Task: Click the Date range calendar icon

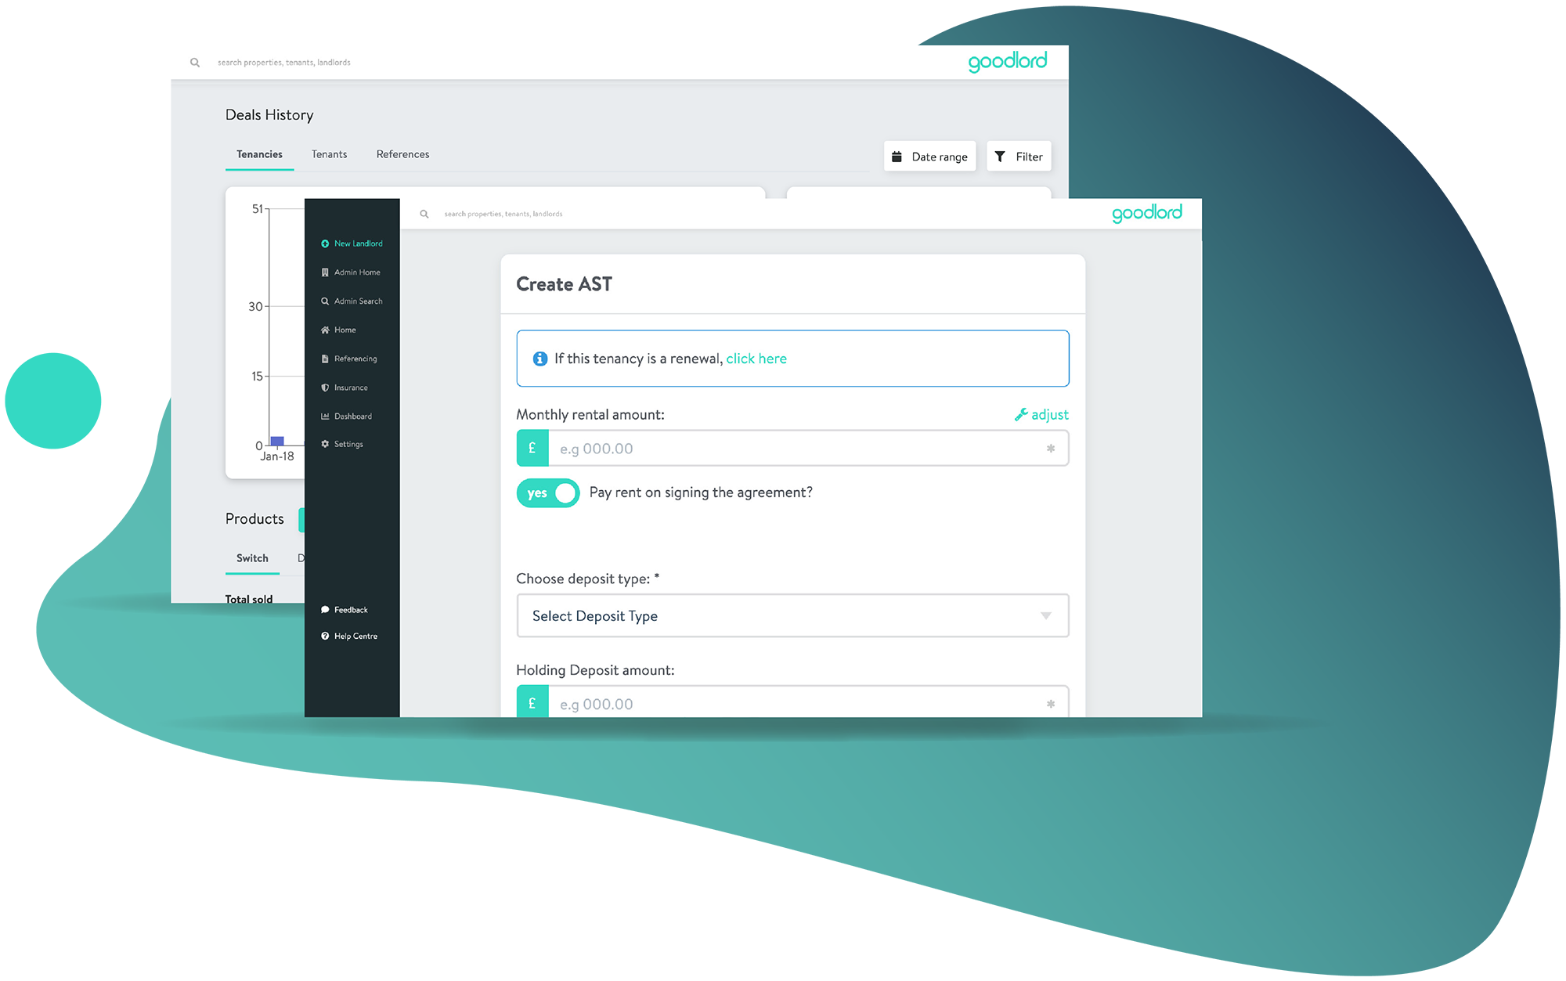Action: click(896, 156)
